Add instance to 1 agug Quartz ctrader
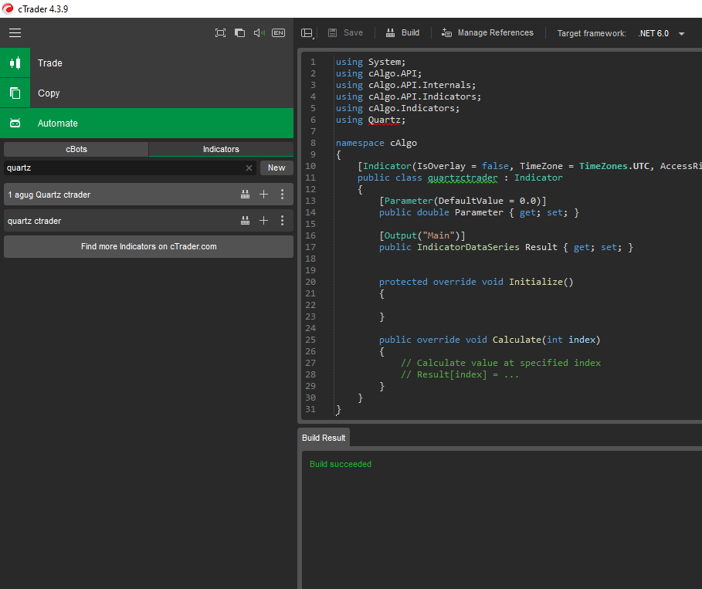 [263, 195]
